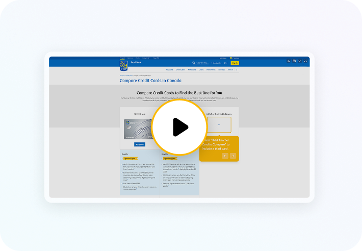Open the Investments menu
This screenshot has height=251, width=362.
click(211, 69)
